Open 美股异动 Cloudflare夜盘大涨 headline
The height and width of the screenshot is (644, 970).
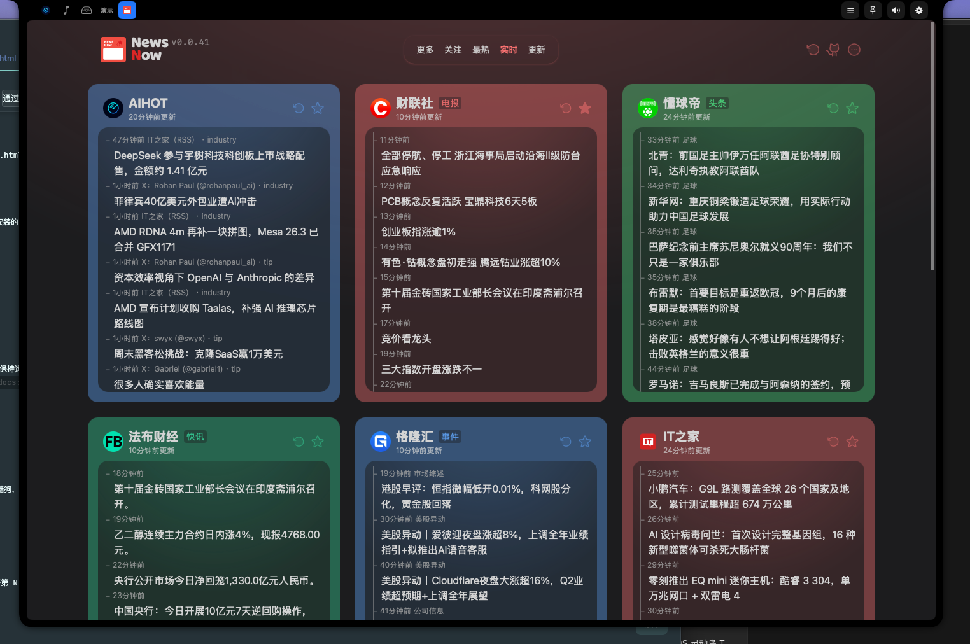(482, 588)
